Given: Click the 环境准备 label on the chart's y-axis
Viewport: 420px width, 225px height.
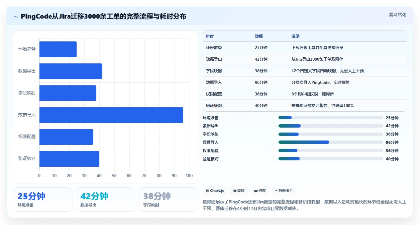Looking at the screenshot, I should (27, 49).
